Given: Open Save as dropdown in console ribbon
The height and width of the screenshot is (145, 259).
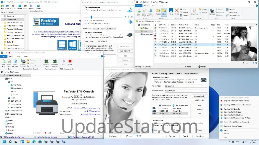Looking at the screenshot, I should point(185,15).
